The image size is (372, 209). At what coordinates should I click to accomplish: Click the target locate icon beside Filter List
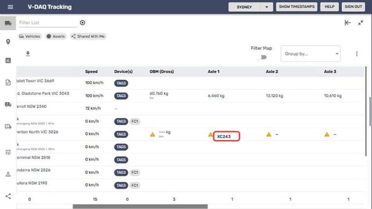83,23
